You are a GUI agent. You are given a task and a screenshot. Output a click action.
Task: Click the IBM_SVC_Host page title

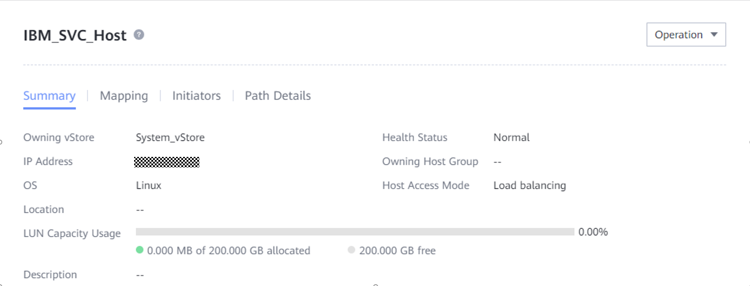coord(75,35)
